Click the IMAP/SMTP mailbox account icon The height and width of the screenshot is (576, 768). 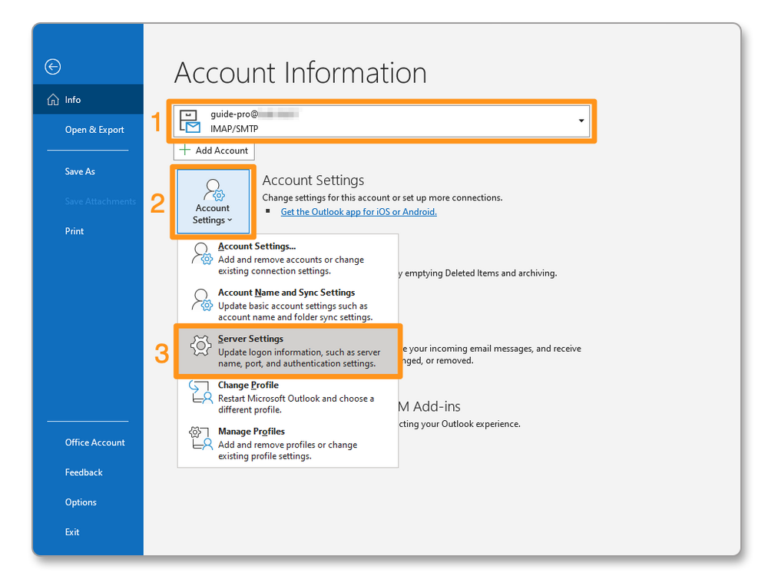pyautogui.click(x=190, y=121)
